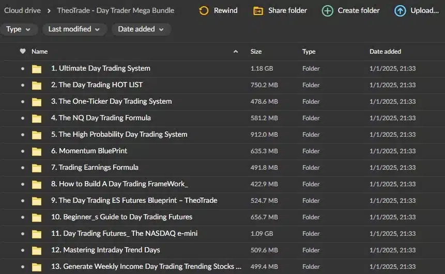Sort by the Date added column header
The width and height of the screenshot is (445, 274).
pos(385,52)
